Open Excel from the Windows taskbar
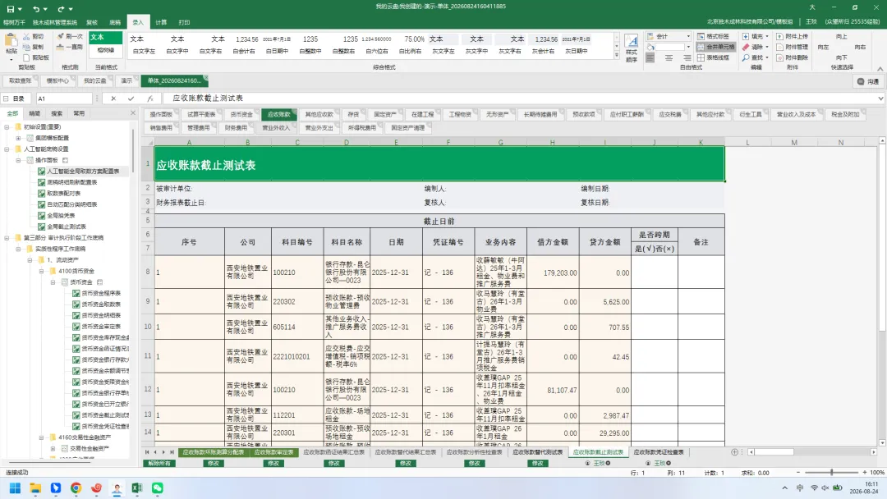 (x=137, y=488)
